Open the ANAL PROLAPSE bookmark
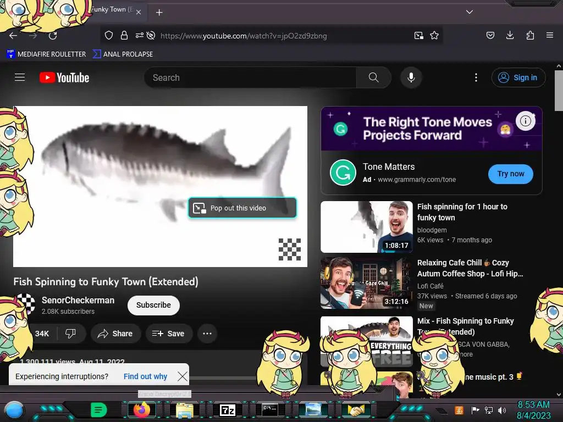Image resolution: width=563 pixels, height=422 pixels. coord(123,54)
